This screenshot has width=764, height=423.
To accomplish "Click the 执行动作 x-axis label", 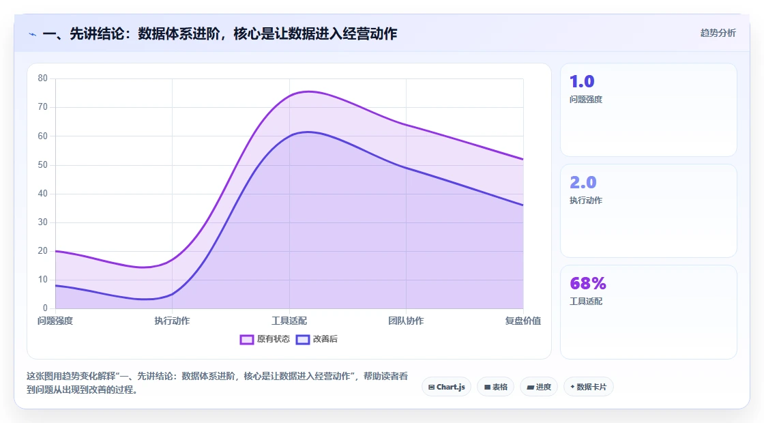I will coord(172,321).
